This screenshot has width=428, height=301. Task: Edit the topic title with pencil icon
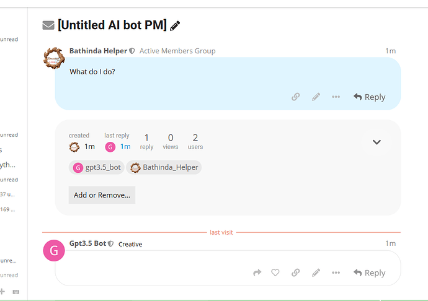coord(175,26)
